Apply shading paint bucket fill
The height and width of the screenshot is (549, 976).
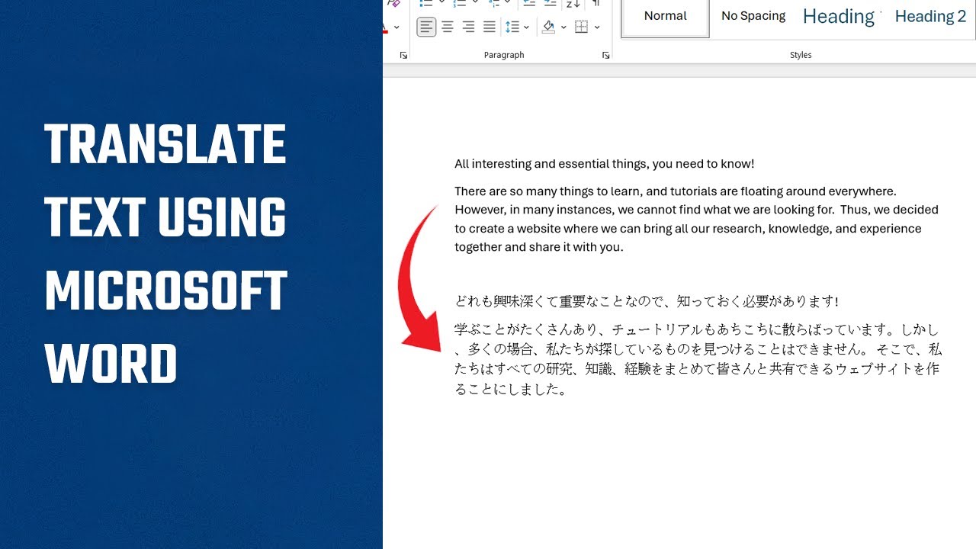(x=549, y=27)
